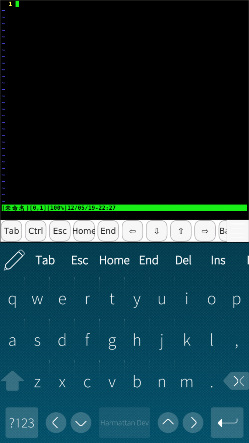Tap Home in the keyboard top row

(114, 260)
